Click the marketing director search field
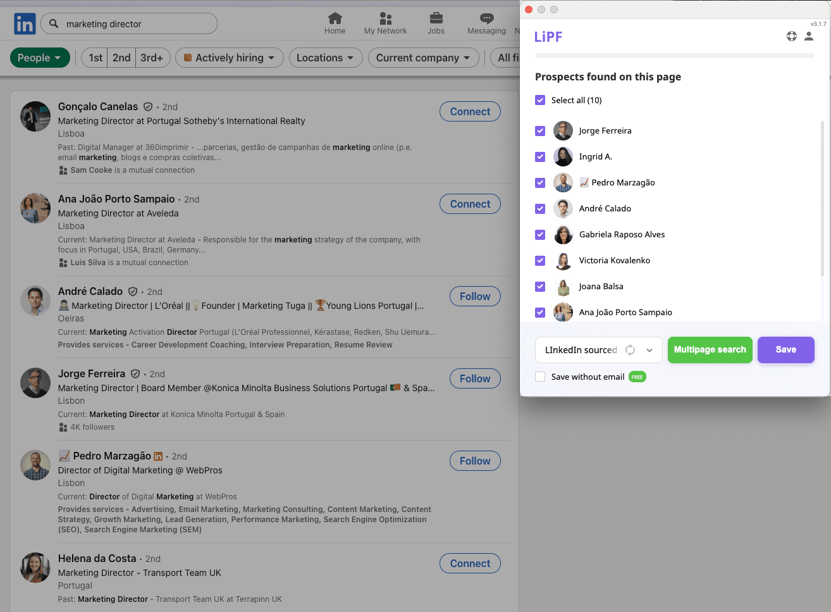Screen dimensions: 831x612 (x=136, y=24)
